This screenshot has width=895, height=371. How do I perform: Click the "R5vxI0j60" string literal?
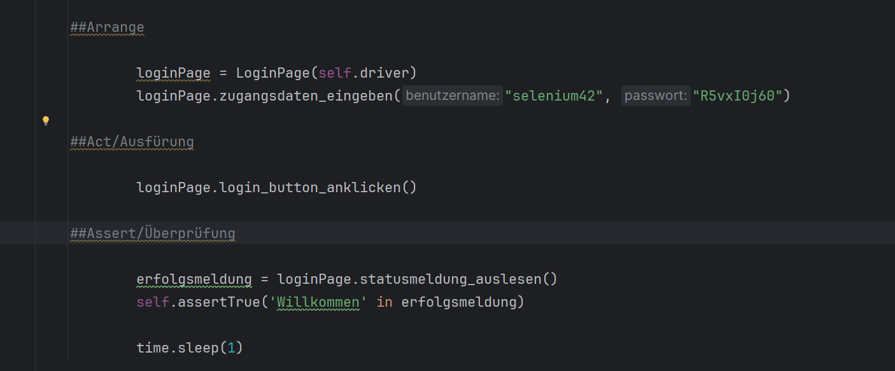[738, 96]
